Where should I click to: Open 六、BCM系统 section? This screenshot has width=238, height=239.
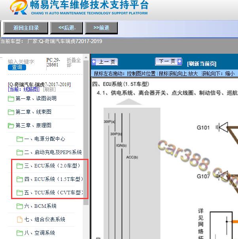coord(40,206)
